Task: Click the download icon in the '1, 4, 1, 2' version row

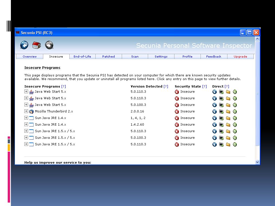Action: (214, 118)
